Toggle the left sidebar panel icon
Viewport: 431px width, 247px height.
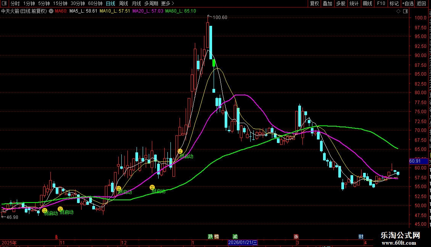coord(4,3)
